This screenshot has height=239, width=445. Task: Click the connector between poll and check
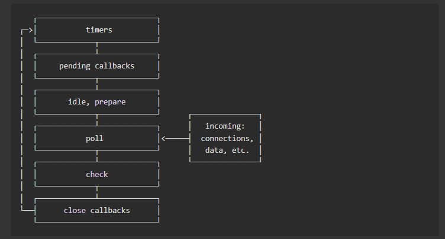point(97,156)
